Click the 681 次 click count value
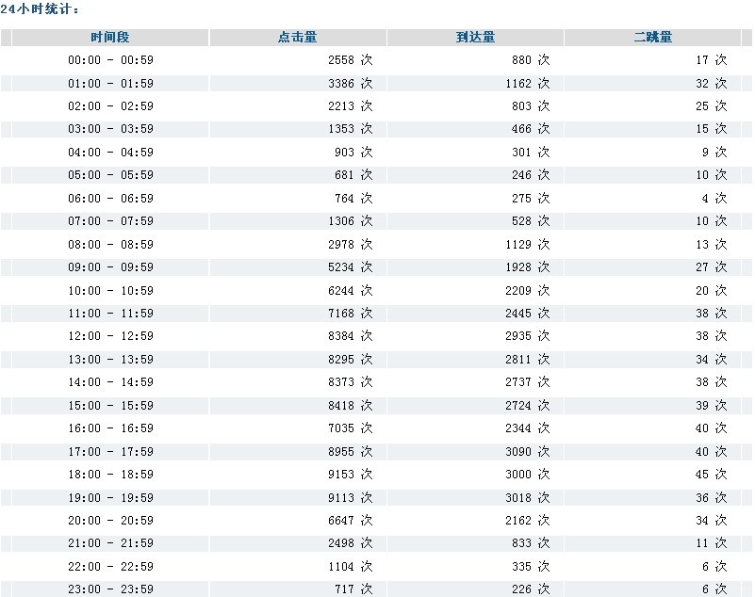 (x=353, y=175)
